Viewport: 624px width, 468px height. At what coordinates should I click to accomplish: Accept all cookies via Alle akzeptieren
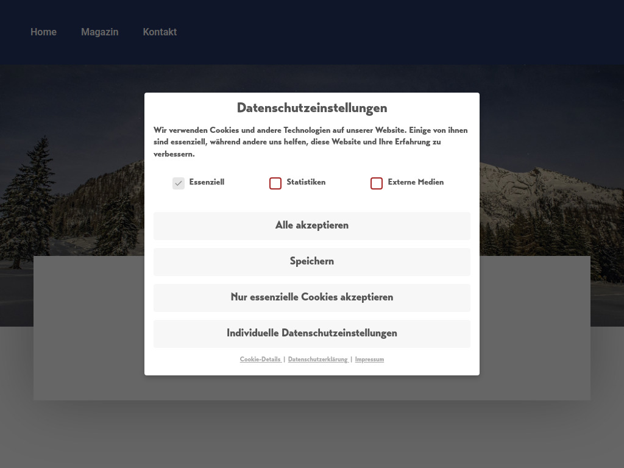tap(312, 225)
